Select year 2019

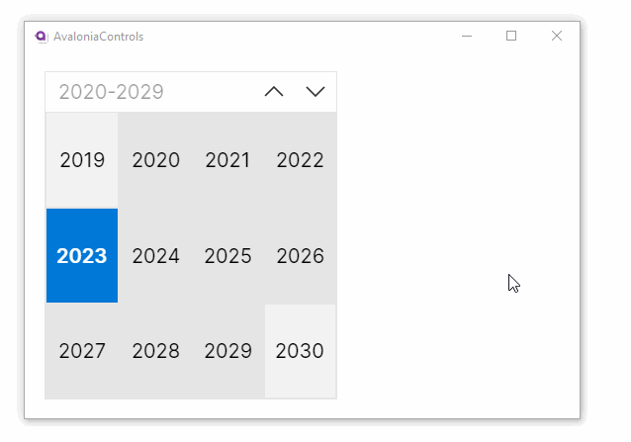click(x=82, y=160)
